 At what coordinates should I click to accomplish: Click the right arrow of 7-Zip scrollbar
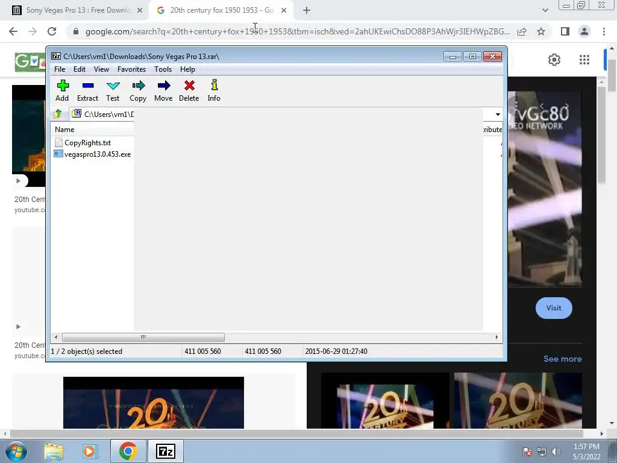pyautogui.click(x=496, y=337)
